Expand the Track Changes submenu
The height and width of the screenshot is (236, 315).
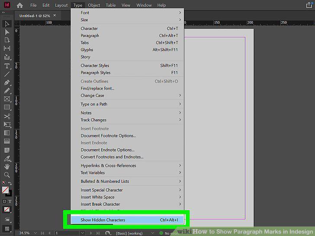tap(127, 120)
